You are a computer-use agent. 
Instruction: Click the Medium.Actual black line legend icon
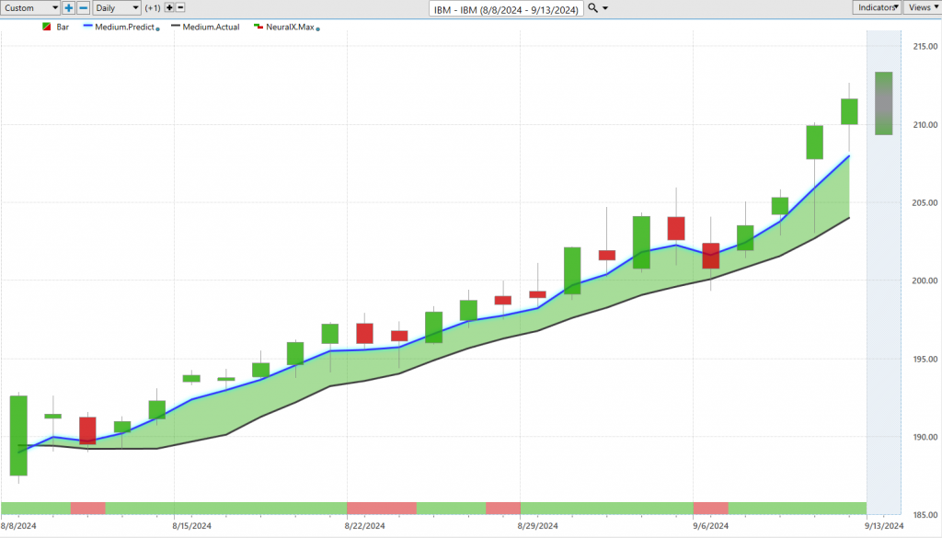click(176, 27)
